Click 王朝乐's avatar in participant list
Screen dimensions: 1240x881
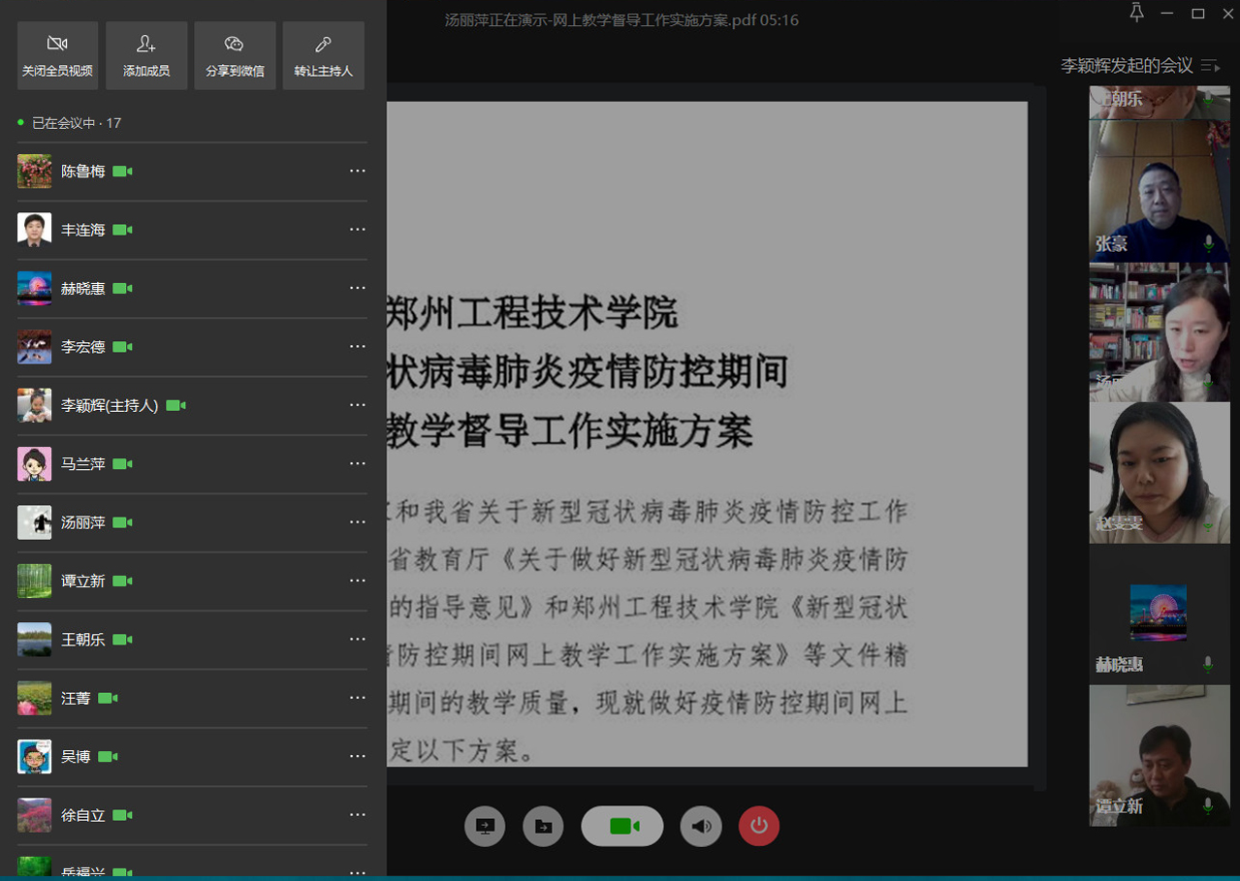click(x=35, y=640)
